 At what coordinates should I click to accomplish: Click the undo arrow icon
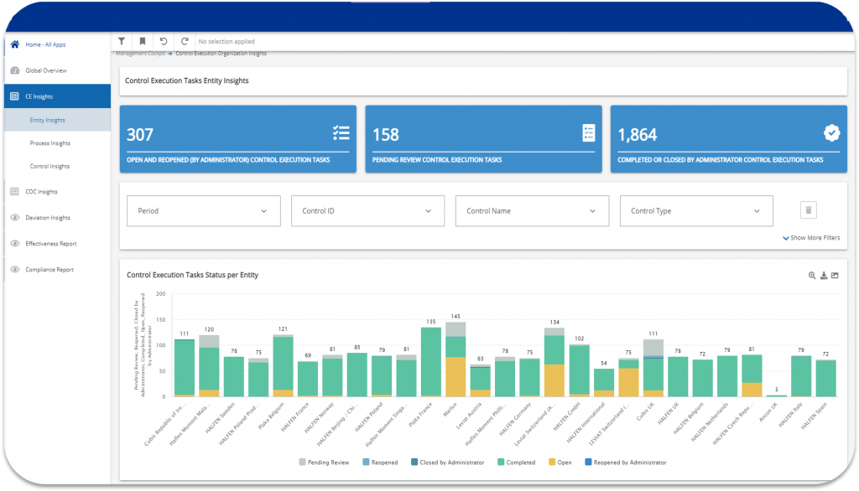coord(163,40)
